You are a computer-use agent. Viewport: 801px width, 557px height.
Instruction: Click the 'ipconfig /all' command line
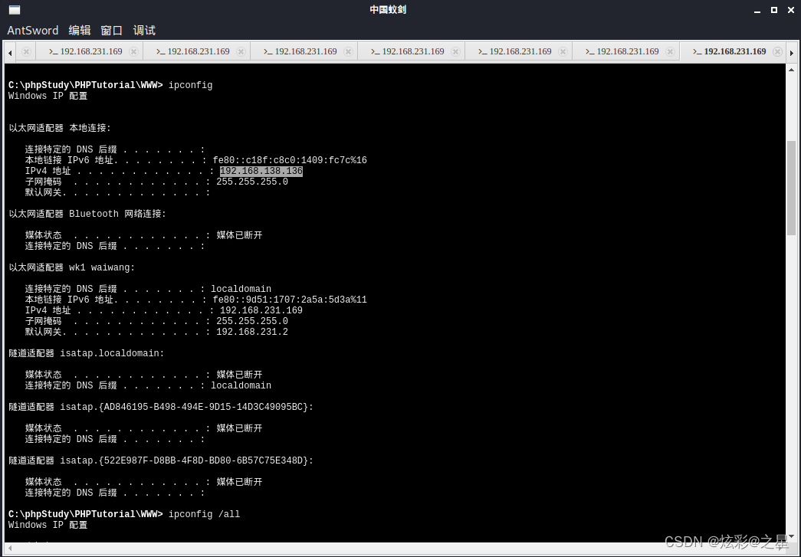124,514
